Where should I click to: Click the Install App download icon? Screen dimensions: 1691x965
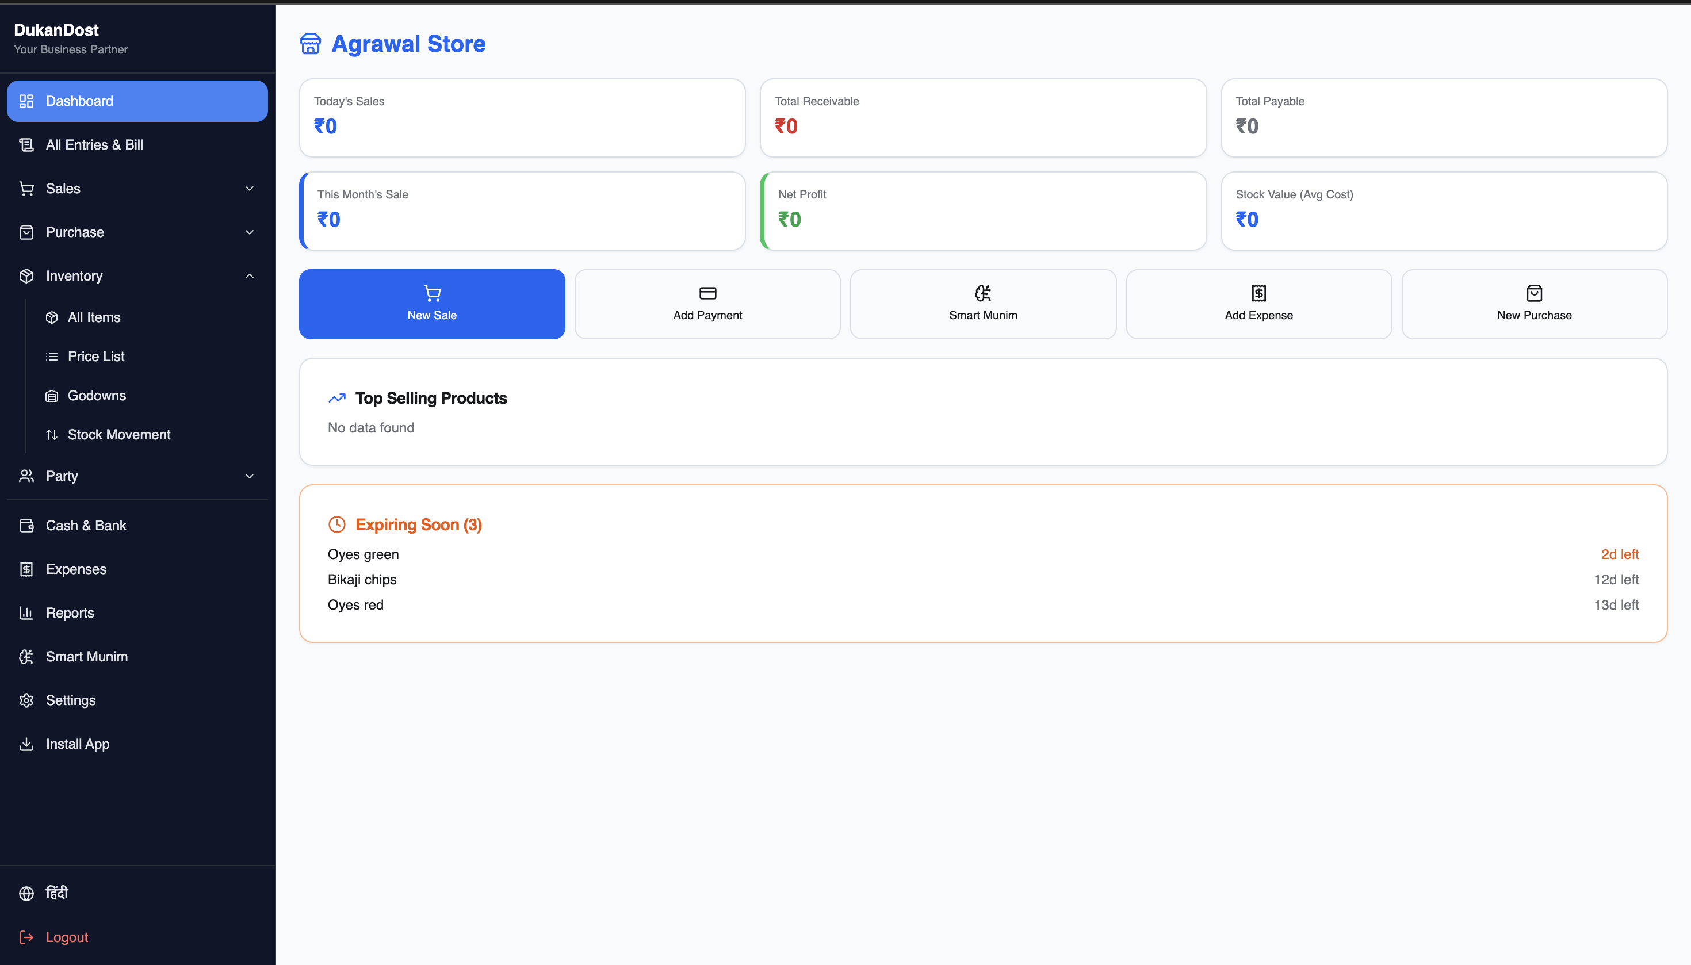click(26, 744)
